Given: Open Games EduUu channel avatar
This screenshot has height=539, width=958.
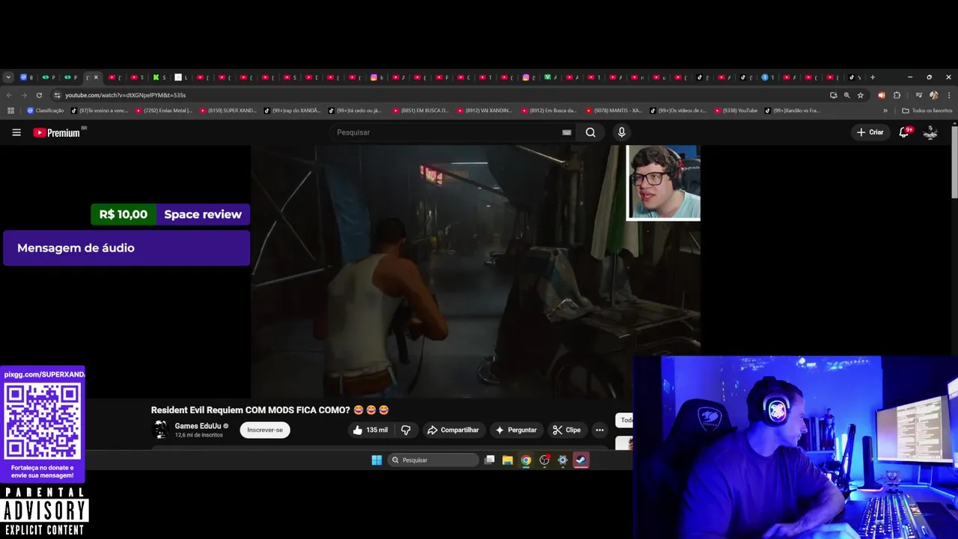Looking at the screenshot, I should pos(160,429).
